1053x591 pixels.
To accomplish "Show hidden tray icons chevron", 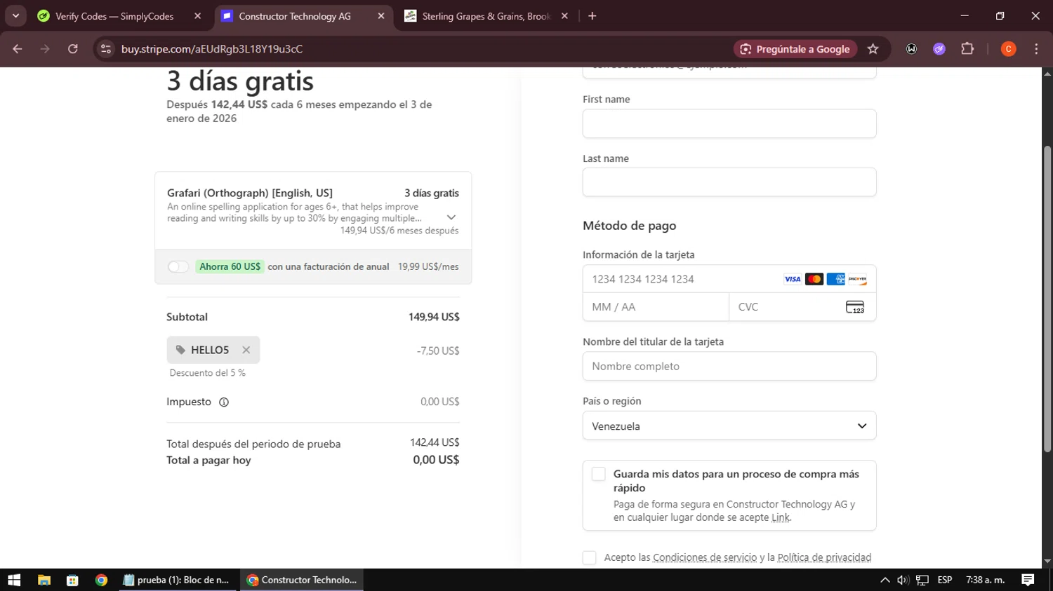I will [x=885, y=580].
